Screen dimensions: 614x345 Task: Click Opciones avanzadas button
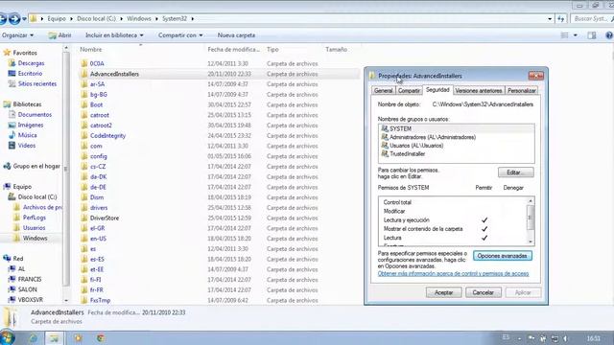[503, 256]
